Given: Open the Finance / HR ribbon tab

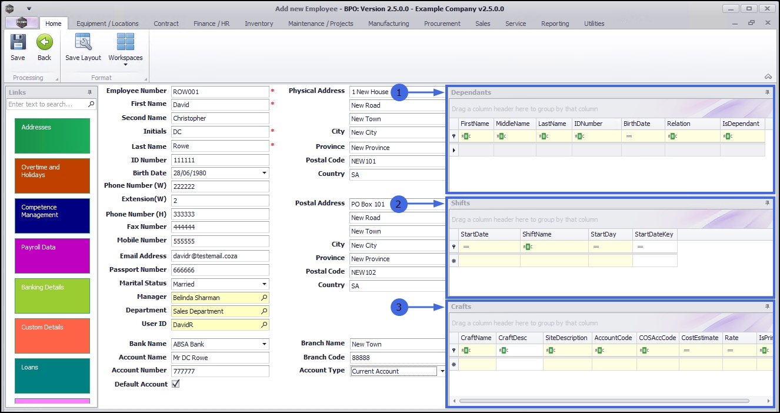Looking at the screenshot, I should click(x=211, y=24).
